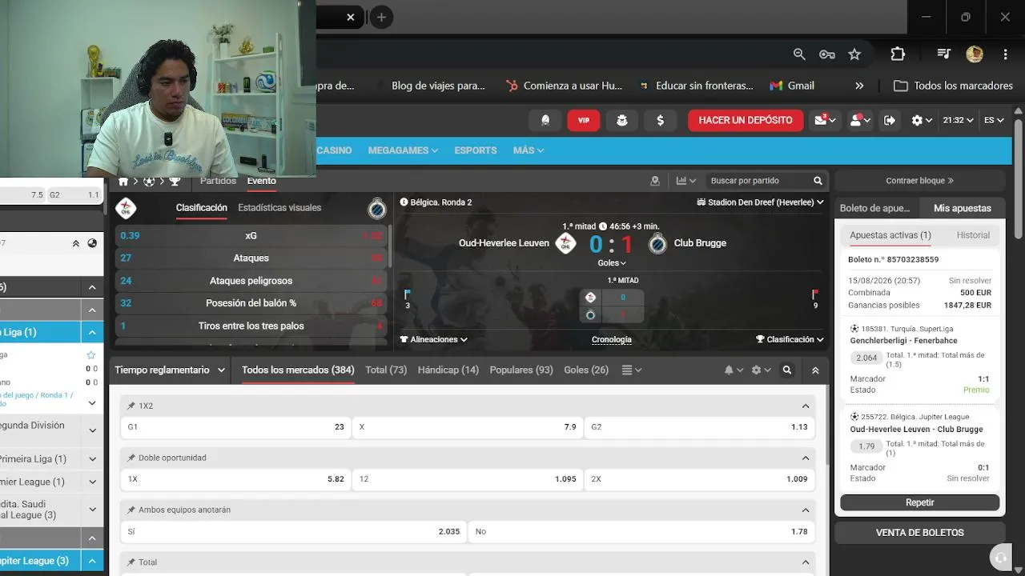1025x576 pixels.
Task: Expand the Stadion Den Dreef venue dropdown
Action: (x=761, y=202)
